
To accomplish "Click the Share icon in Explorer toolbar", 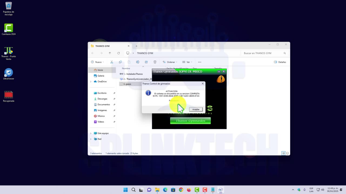I will (x=146, y=62).
